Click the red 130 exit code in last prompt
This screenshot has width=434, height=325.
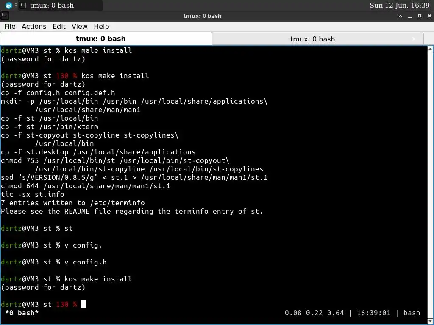point(62,304)
